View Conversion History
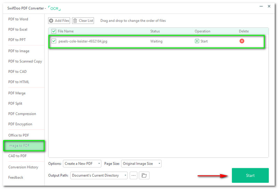 [23, 167]
